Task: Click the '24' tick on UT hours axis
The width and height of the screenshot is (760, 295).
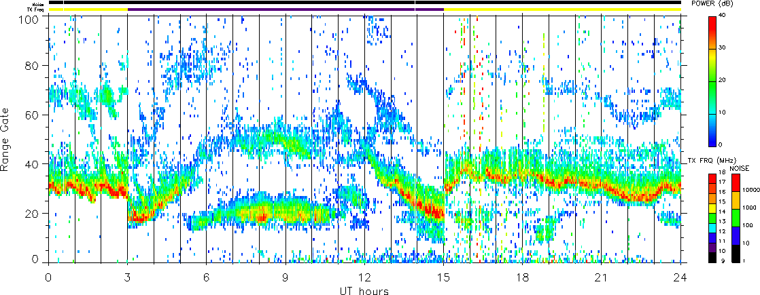Action: [680, 277]
